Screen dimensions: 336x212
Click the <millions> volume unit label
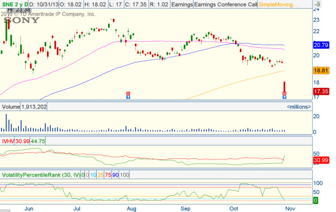[x=299, y=106]
